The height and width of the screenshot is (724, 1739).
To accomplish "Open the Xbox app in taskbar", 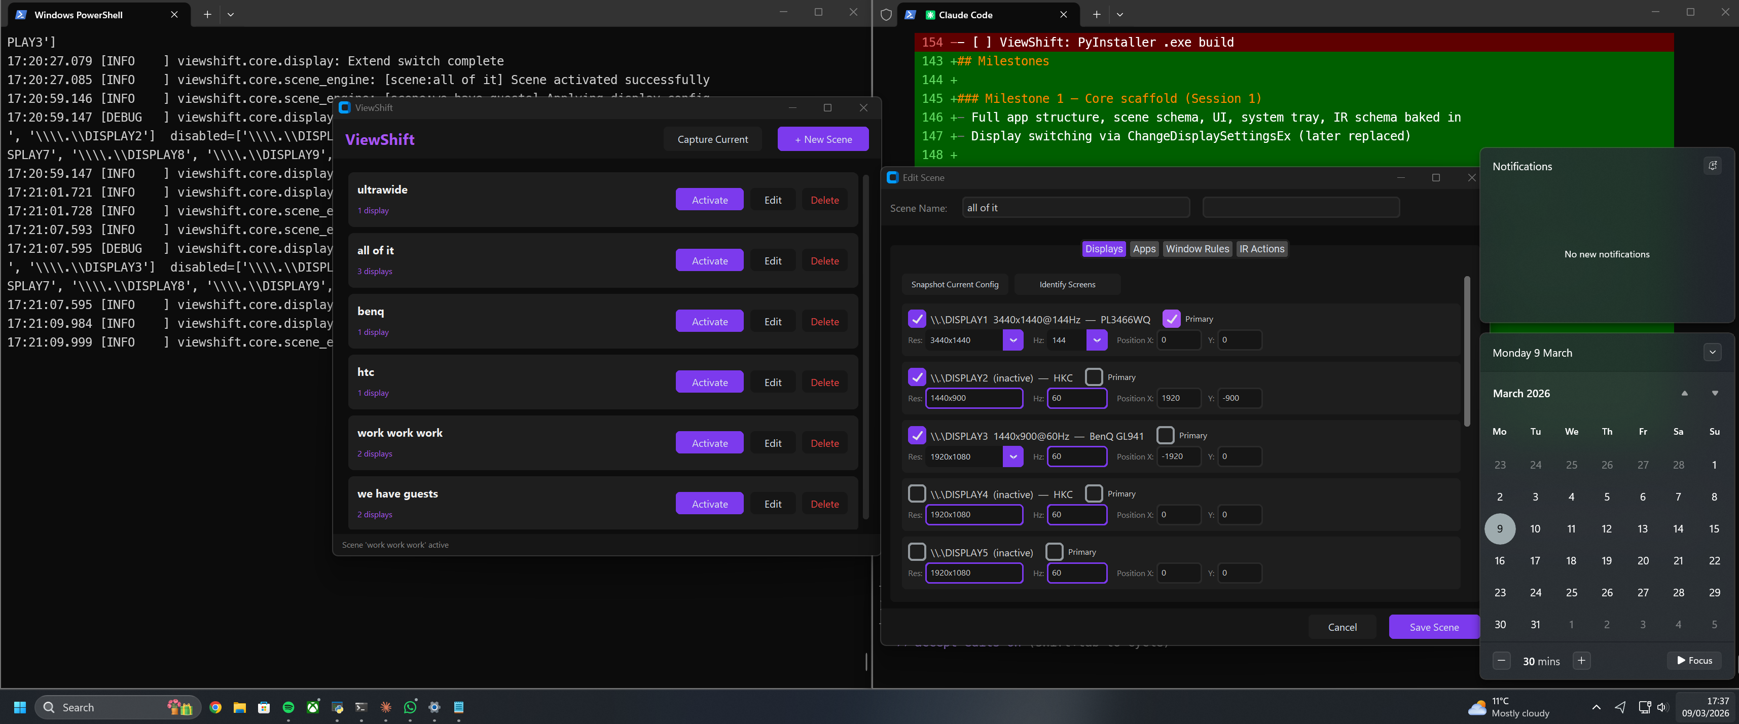I will (312, 707).
